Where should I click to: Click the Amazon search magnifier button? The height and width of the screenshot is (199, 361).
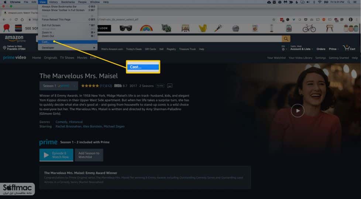point(286,39)
